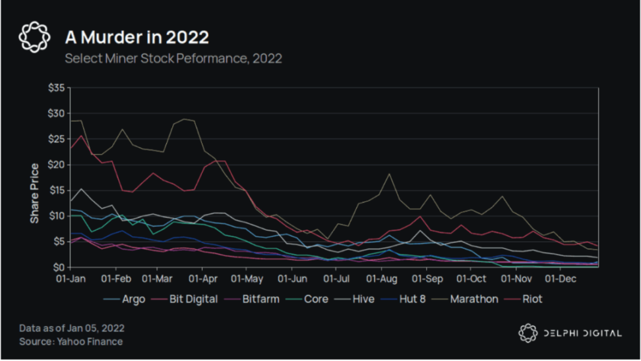Screen dimensions: 641x361
Task: Toggle the Bit Digital legend entry
Action: (x=193, y=299)
